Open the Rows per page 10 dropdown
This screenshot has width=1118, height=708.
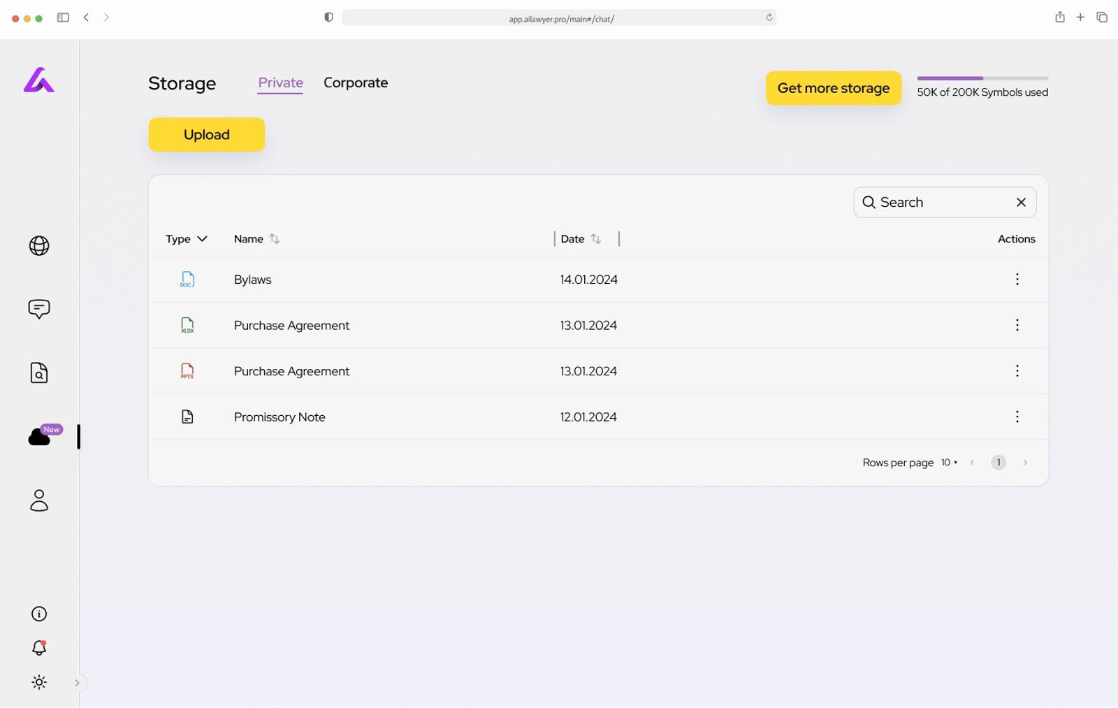point(949,463)
